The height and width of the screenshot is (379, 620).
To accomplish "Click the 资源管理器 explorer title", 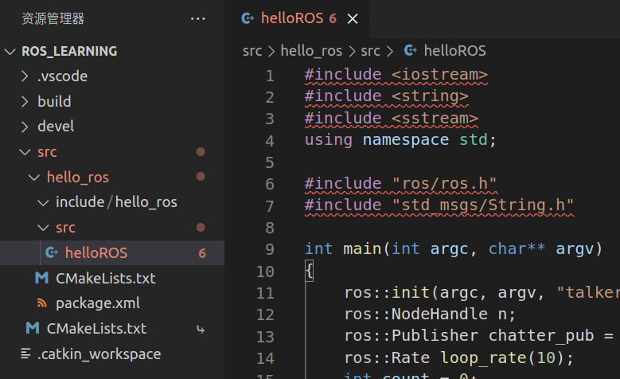I will coord(53,18).
